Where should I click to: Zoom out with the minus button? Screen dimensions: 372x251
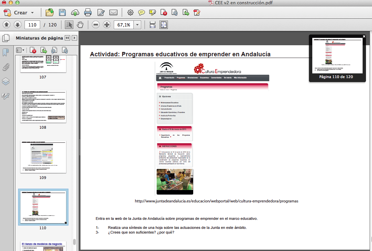96,25
